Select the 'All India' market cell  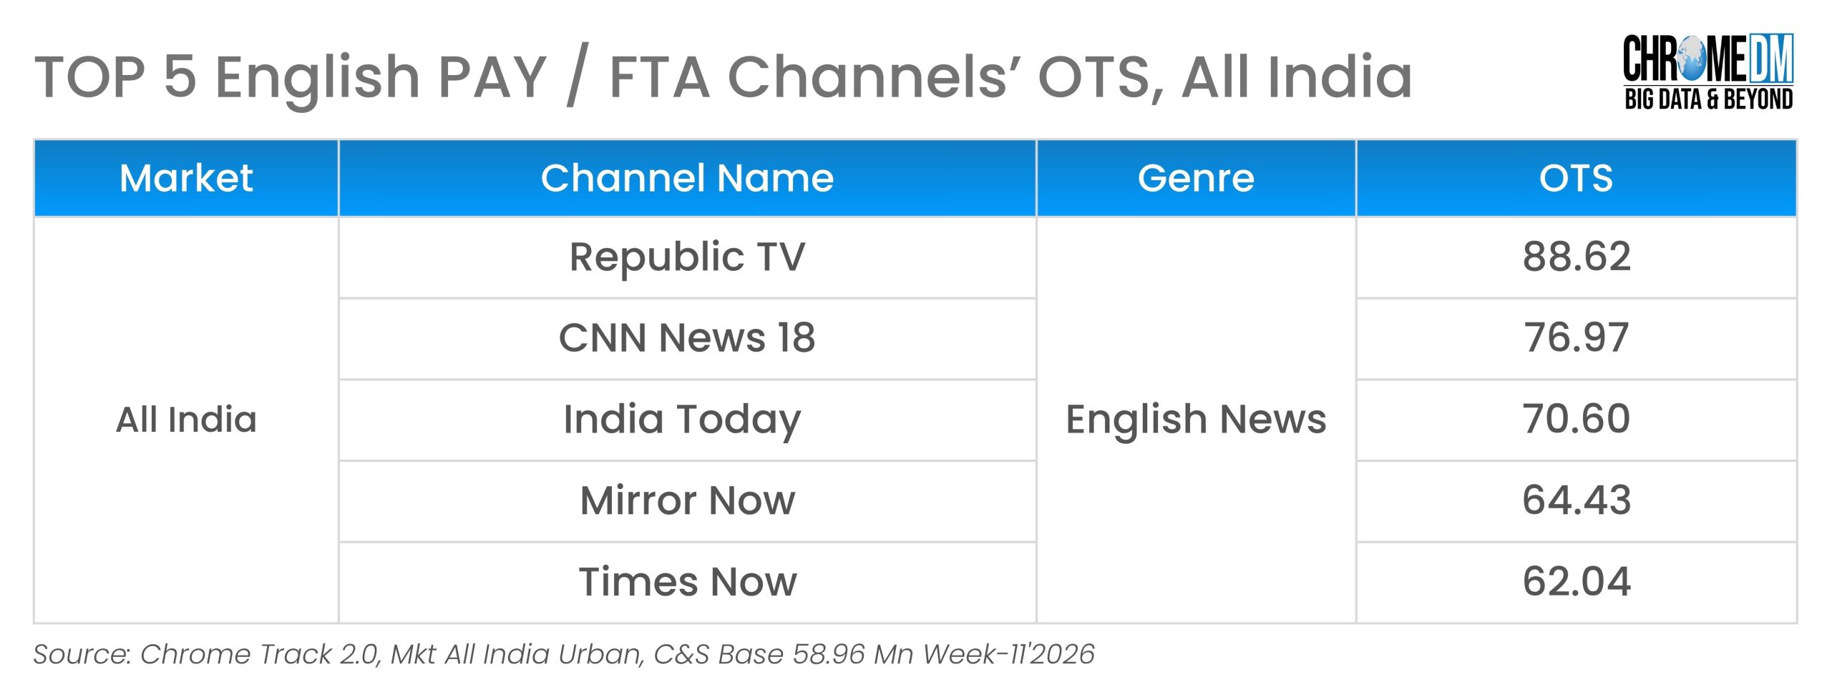186,420
